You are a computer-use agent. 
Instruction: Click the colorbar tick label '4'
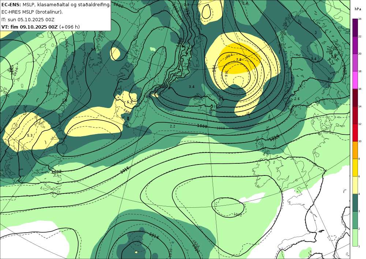pyautogui.click(x=359, y=194)
